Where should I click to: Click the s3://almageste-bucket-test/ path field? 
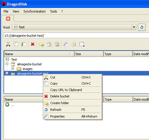(x=76, y=36)
